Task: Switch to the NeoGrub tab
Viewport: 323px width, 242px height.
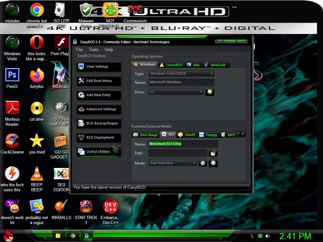Action: click(216, 65)
